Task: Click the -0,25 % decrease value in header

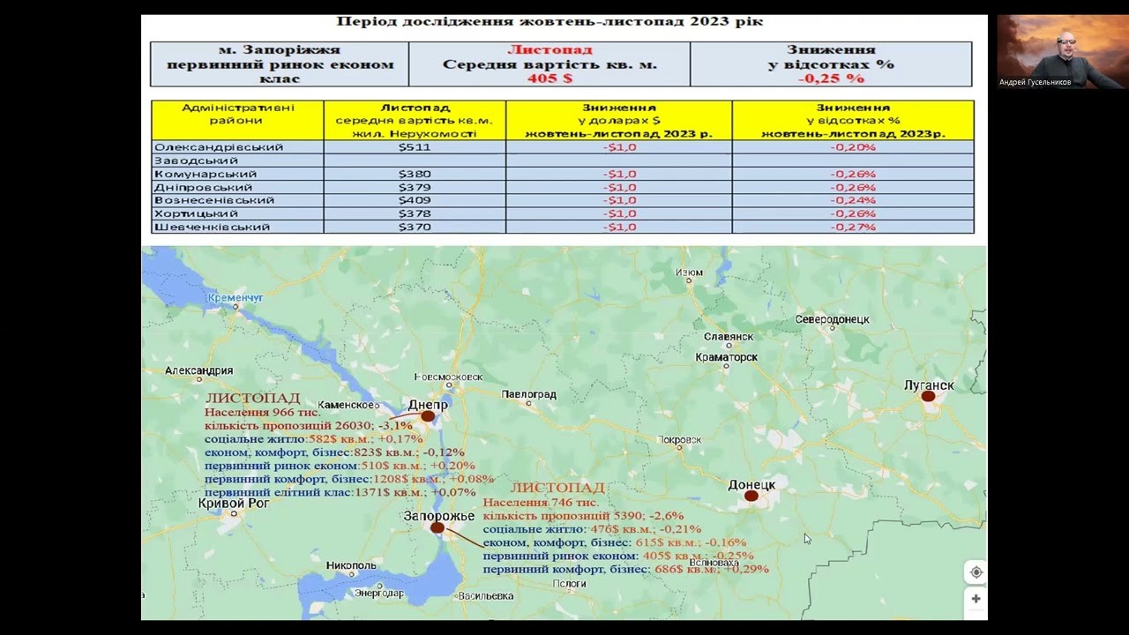Action: point(831,78)
